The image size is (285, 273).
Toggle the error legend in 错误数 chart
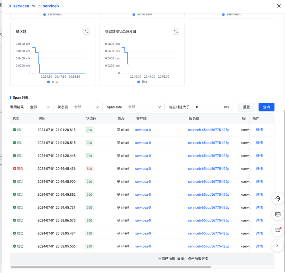click(53, 82)
